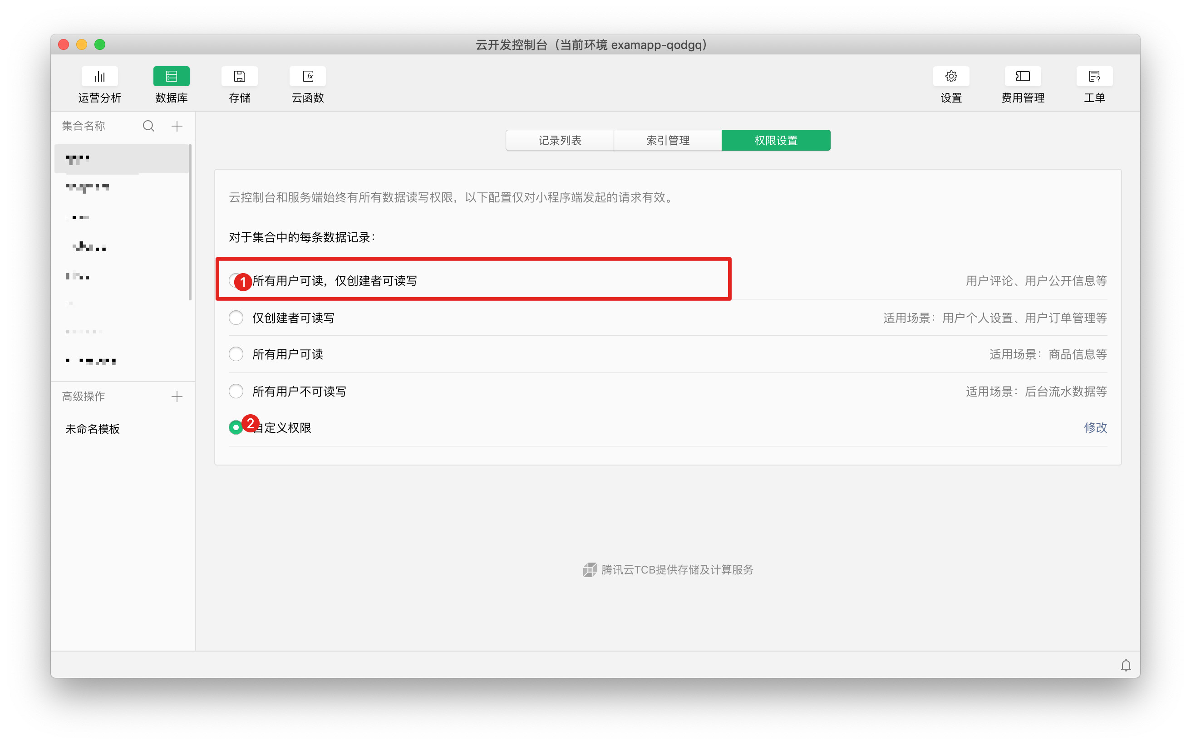The height and width of the screenshot is (745, 1191).
Task: Click the 修改 link for custom permissions
Action: pyautogui.click(x=1095, y=428)
